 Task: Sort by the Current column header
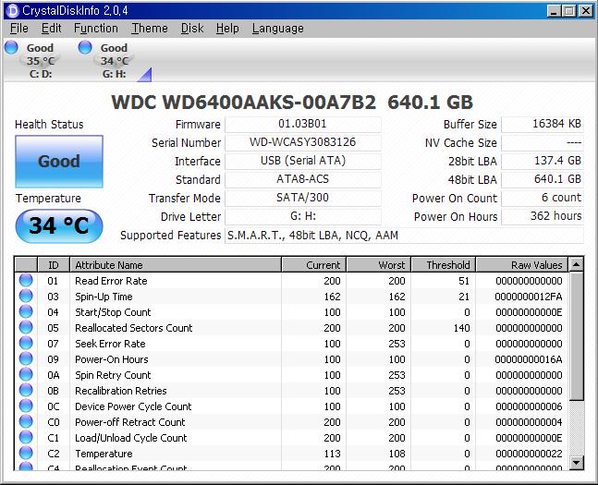click(313, 264)
